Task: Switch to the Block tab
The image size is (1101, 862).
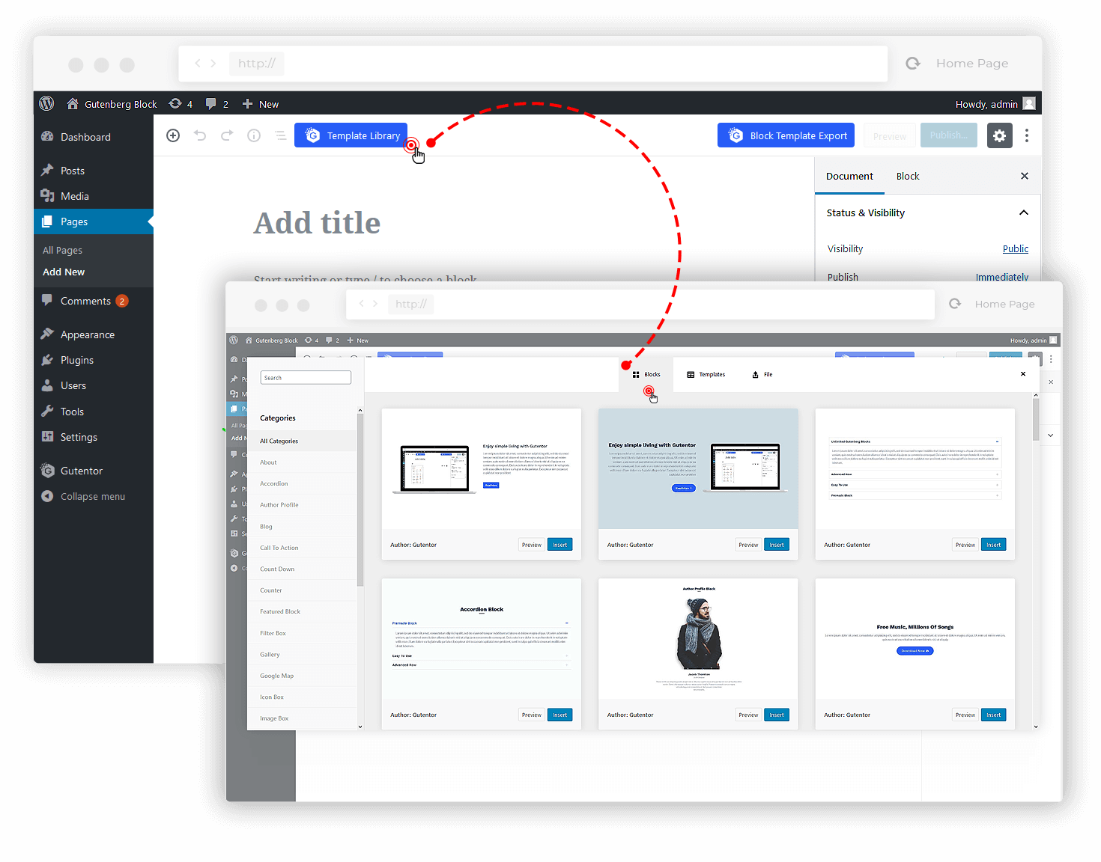Action: (x=908, y=177)
